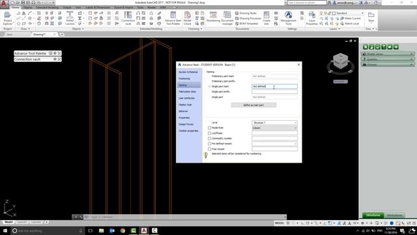Click the AutoCAD taskbar icon

pos(144,230)
